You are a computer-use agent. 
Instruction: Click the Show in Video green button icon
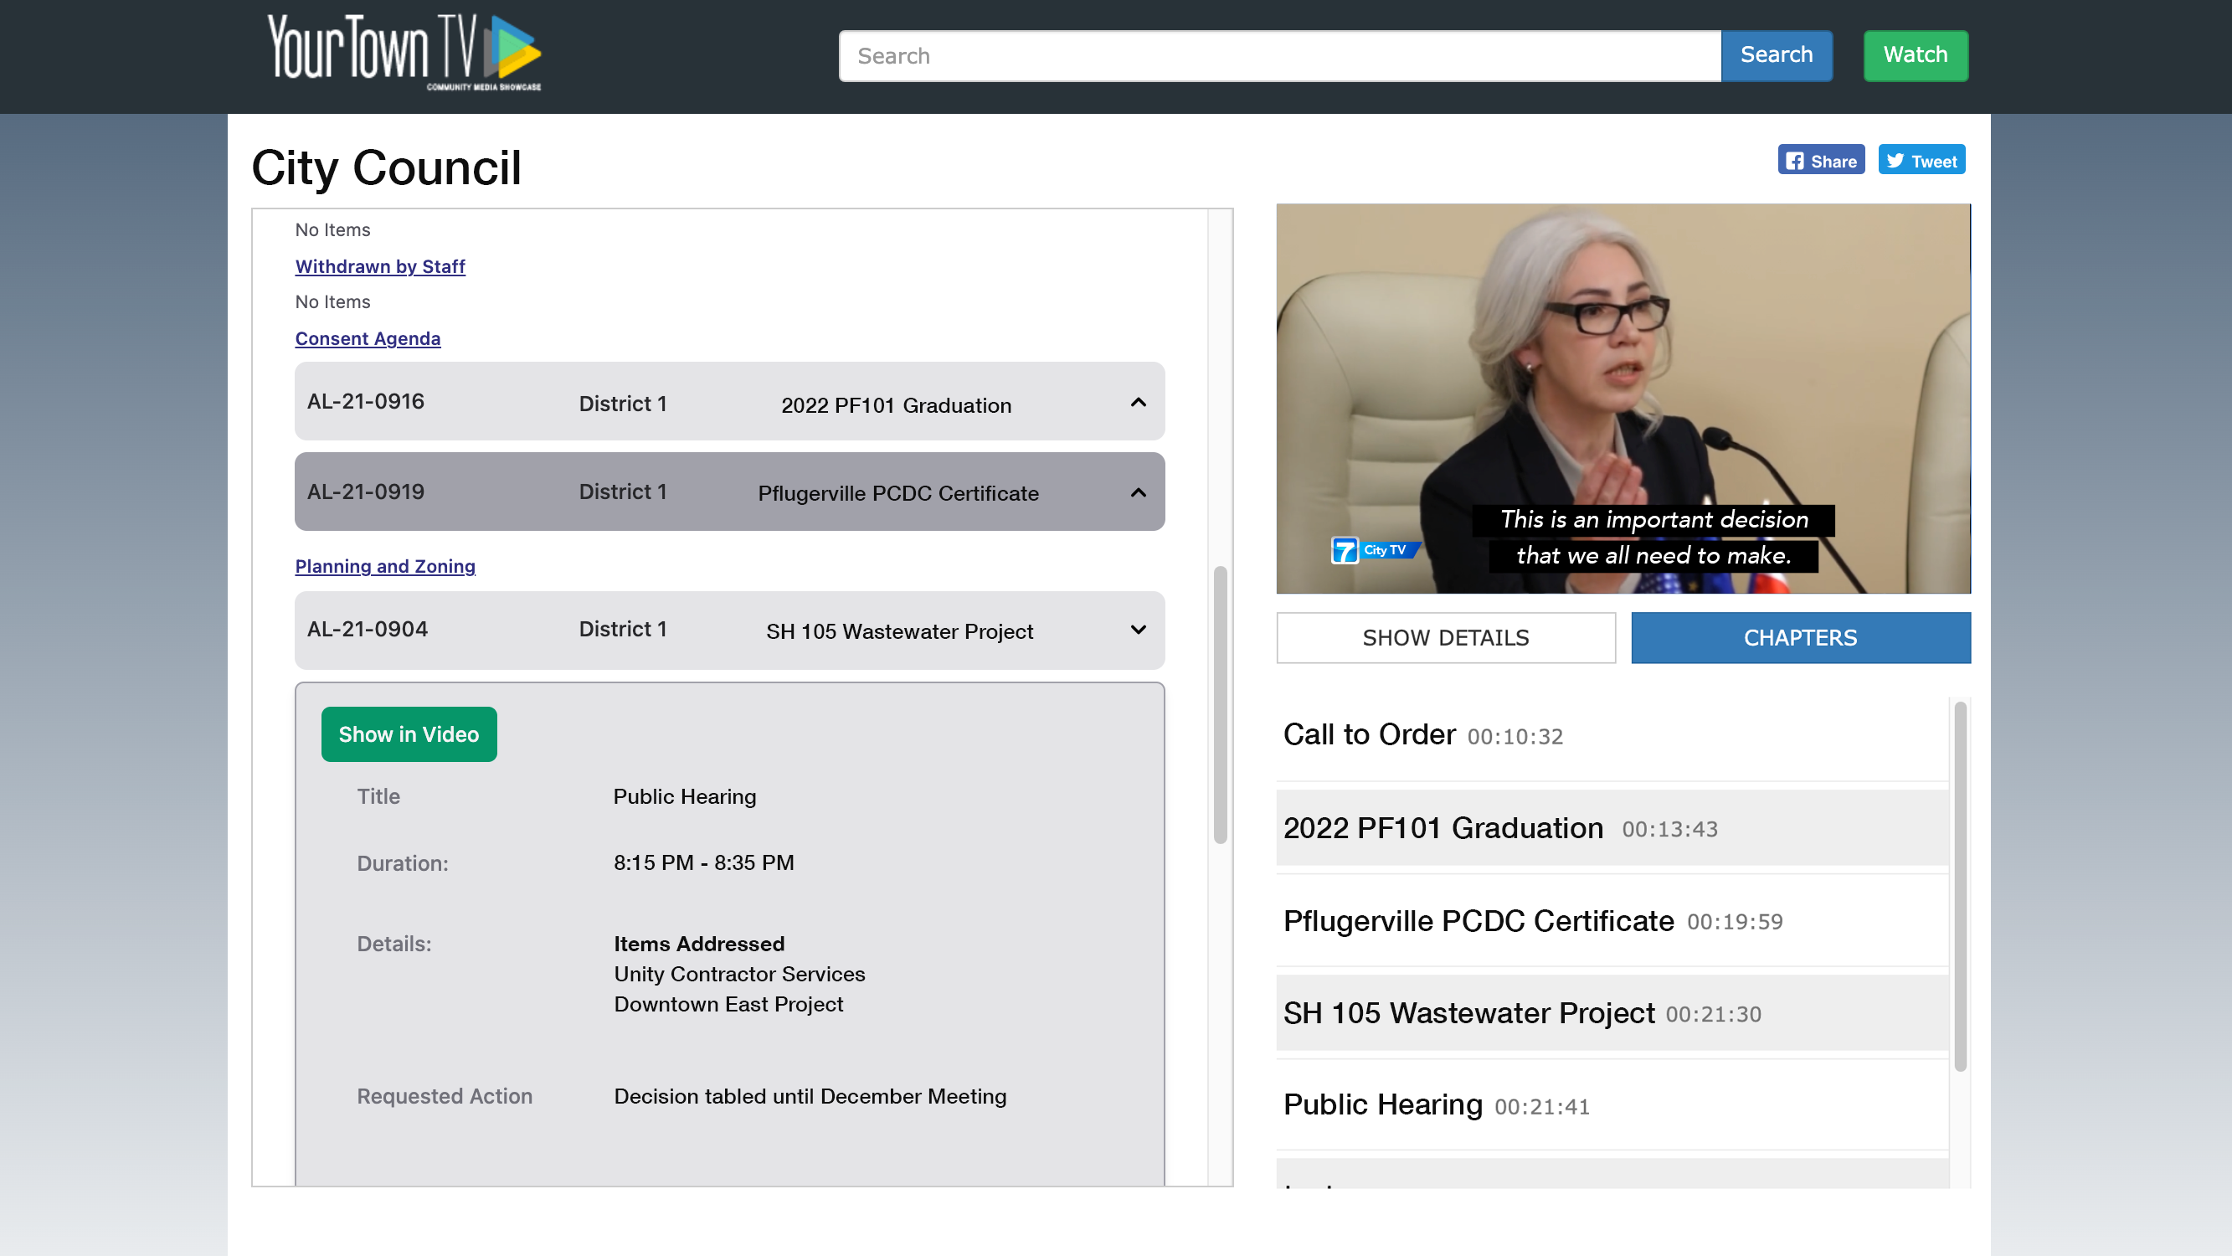click(x=408, y=733)
